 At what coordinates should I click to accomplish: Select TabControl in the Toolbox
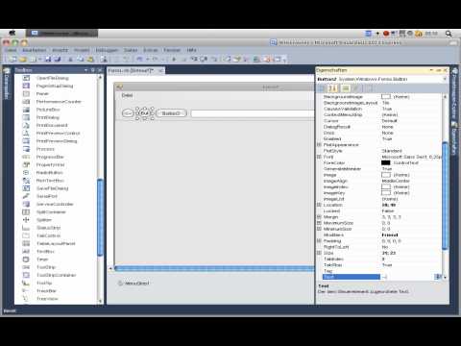[48, 235]
